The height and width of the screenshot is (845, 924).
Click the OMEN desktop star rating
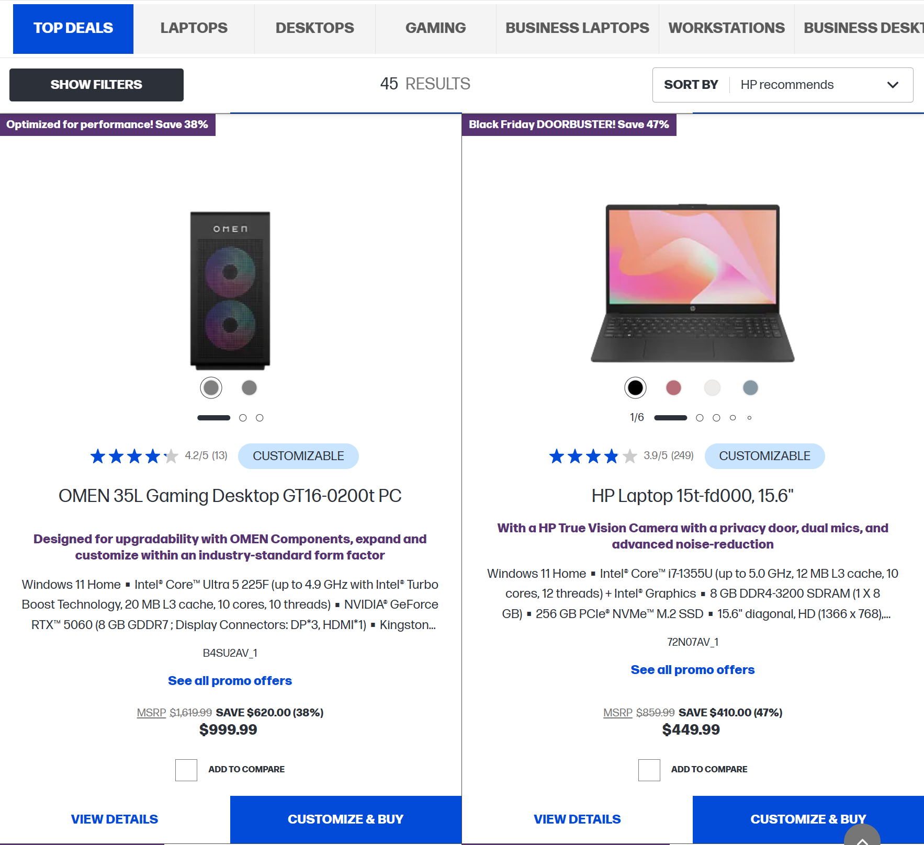134,456
